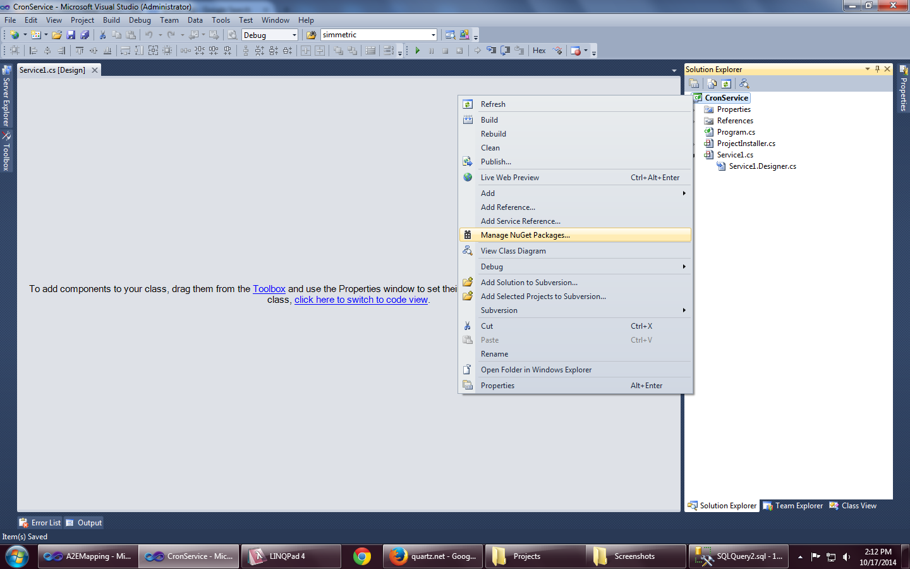Viewport: 910px width, 569px height.
Task: Save the current file with the disk icon
Action: [x=71, y=35]
